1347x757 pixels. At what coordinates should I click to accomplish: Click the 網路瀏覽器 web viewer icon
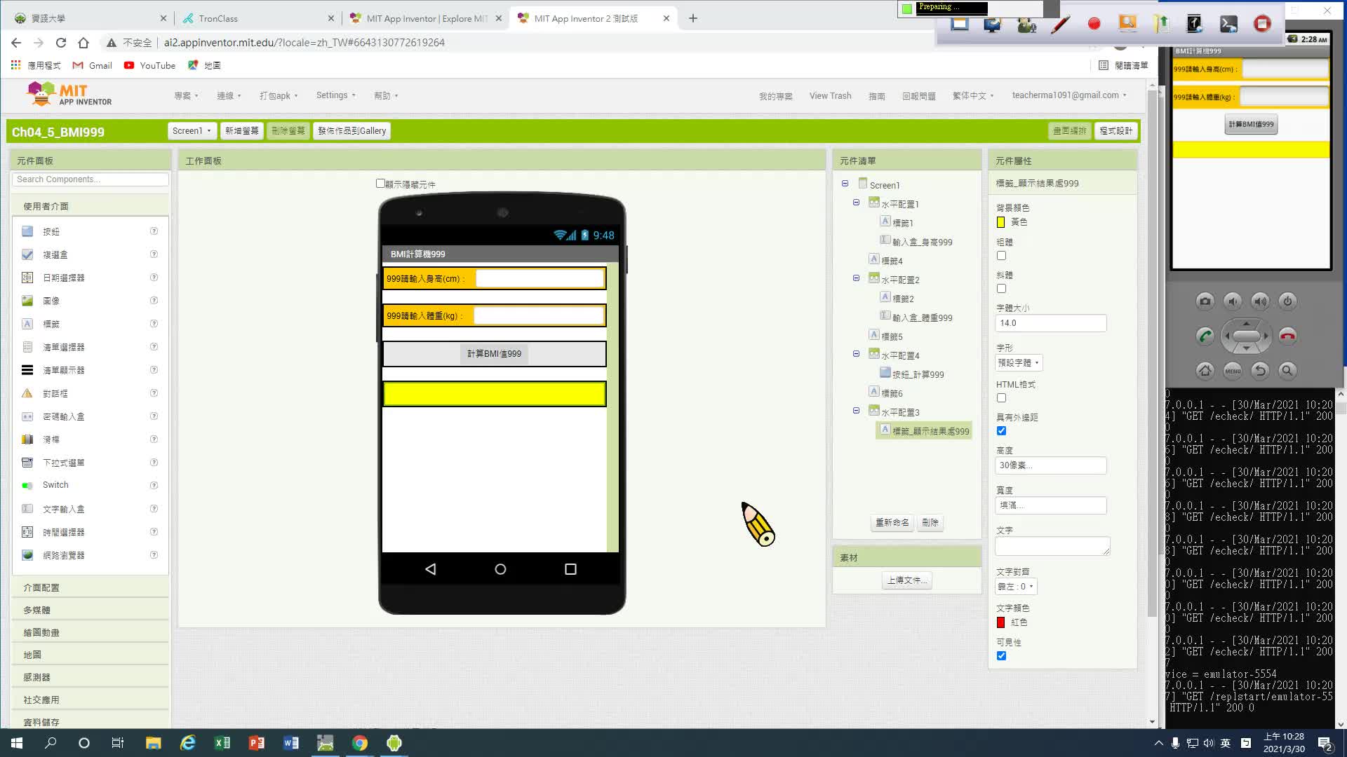[x=27, y=555]
